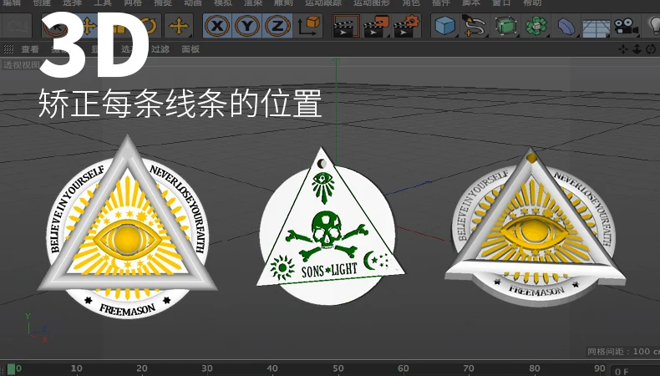Toggle the X axis lock
The width and height of the screenshot is (660, 376).
[x=217, y=26]
